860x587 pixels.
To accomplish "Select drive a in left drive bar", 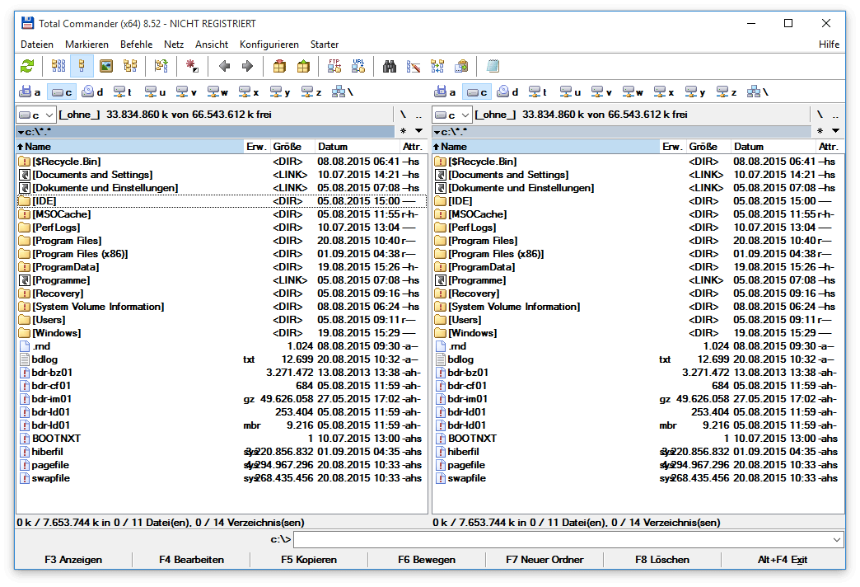I will coord(30,92).
